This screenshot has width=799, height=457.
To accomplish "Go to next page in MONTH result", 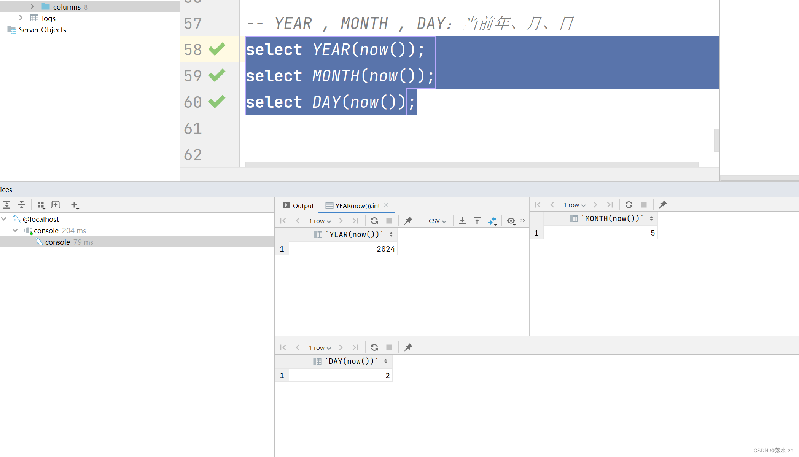I will pos(595,205).
